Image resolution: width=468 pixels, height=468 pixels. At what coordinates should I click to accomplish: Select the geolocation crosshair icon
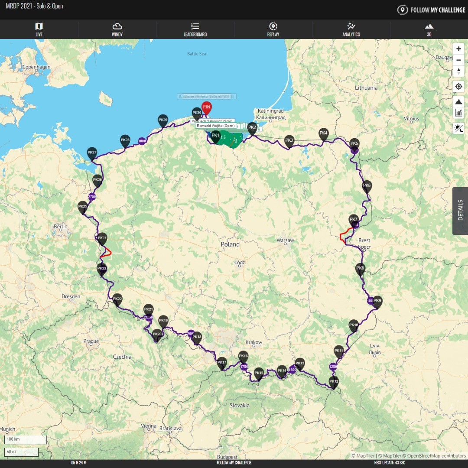(459, 86)
